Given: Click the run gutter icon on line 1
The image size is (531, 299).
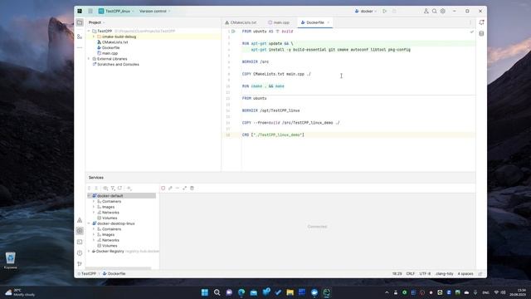Looking at the screenshot, I should coord(233,32).
